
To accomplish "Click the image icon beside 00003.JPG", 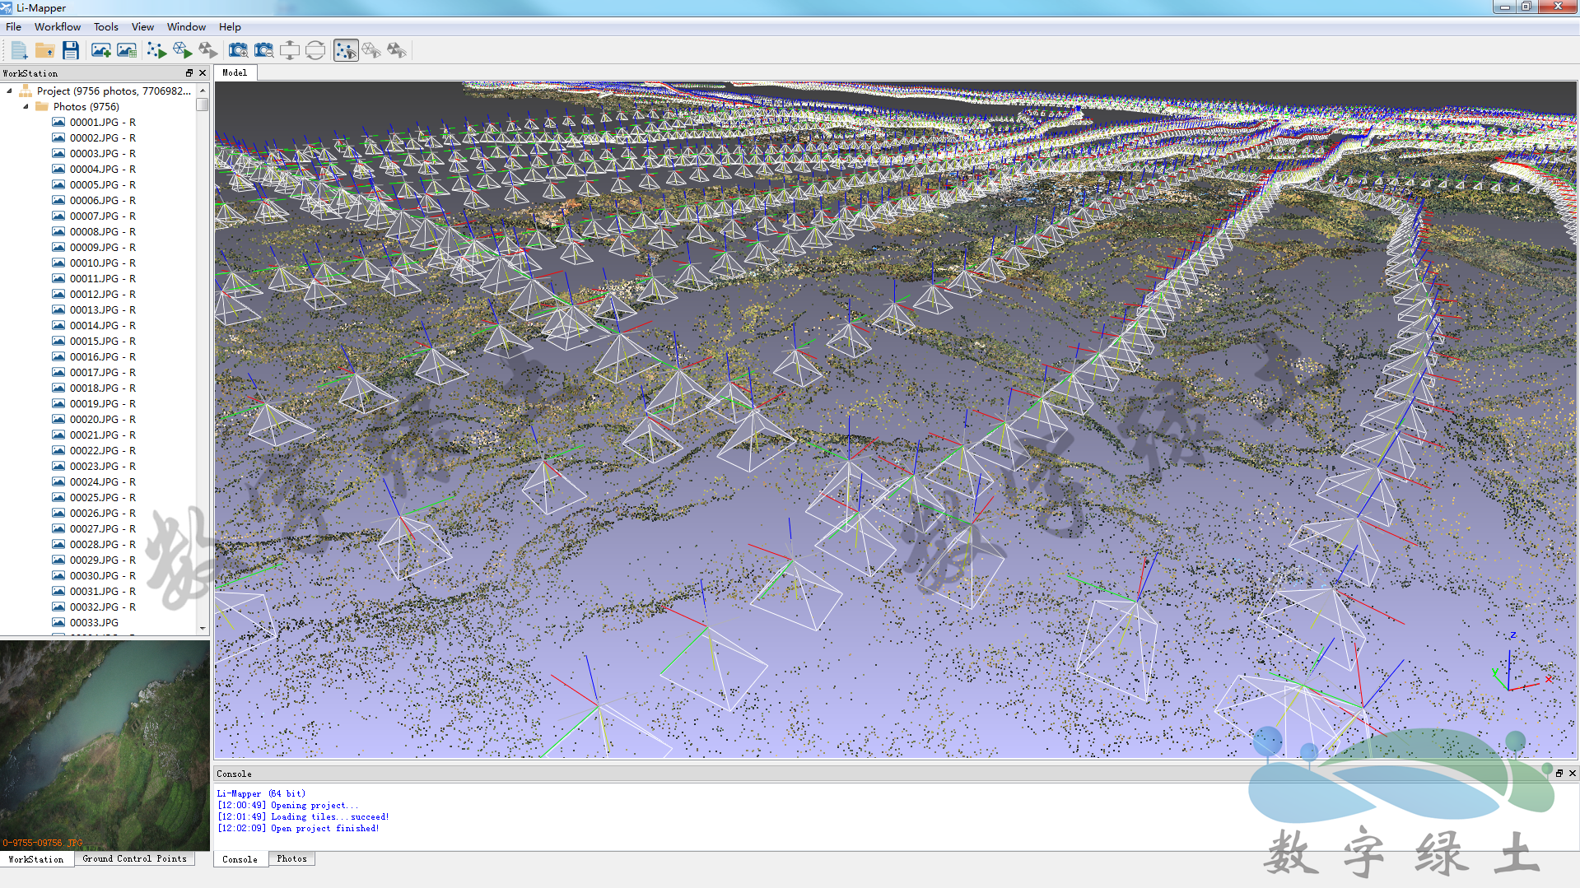I will coord(58,153).
